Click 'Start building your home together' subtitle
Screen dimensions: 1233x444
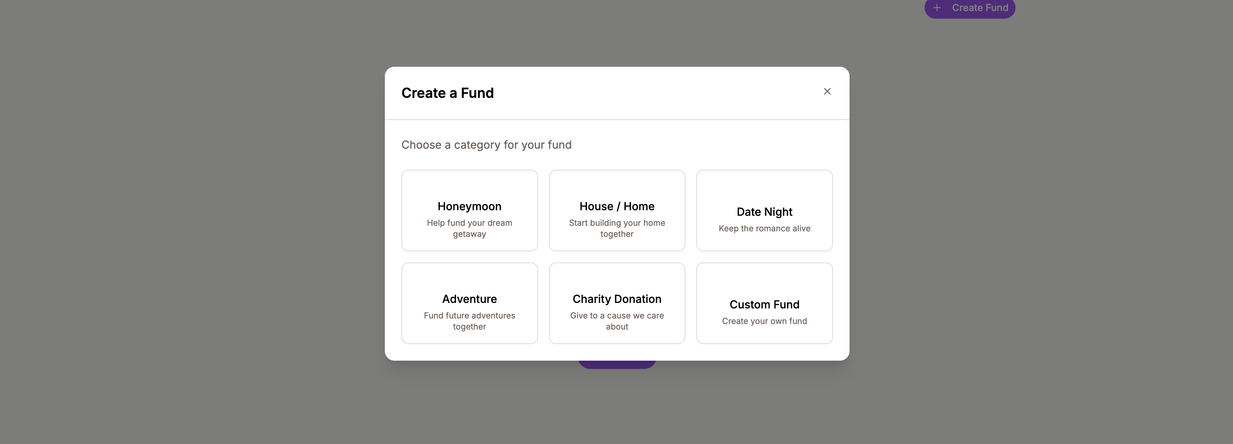[616, 228]
